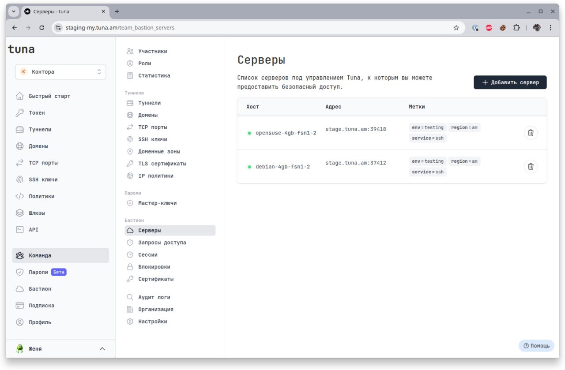Click the Команда people icon

click(19, 255)
